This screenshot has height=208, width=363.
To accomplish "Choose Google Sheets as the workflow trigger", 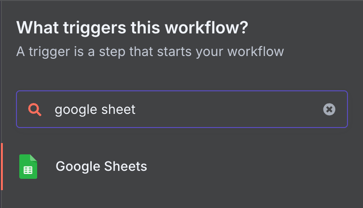I will pos(101,167).
